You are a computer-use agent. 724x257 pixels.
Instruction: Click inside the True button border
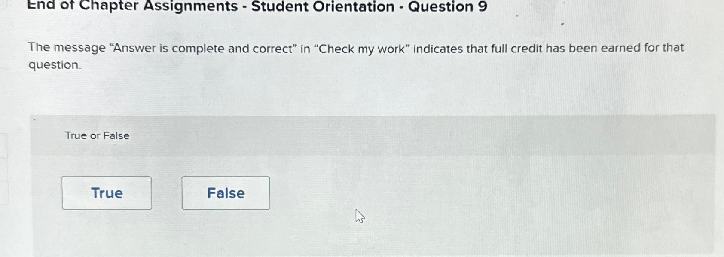(x=107, y=193)
